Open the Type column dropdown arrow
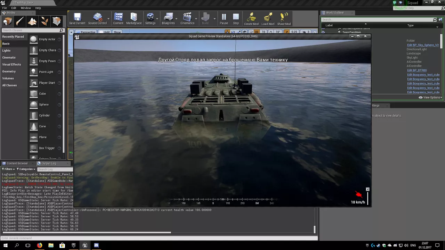Image resolution: width=445 pixels, height=250 pixels. pyautogui.click(x=437, y=27)
